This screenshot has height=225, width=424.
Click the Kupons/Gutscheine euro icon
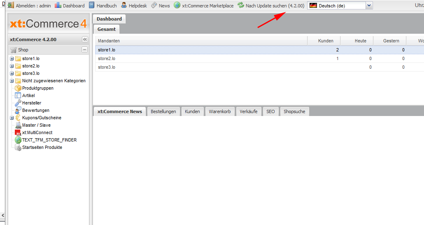click(18, 118)
